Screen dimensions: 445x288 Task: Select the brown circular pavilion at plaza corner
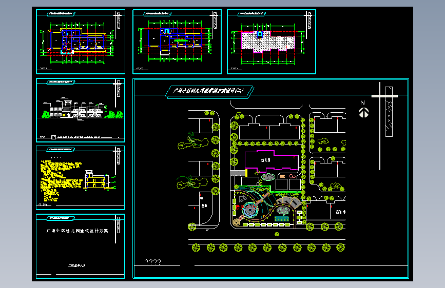coord(236,222)
